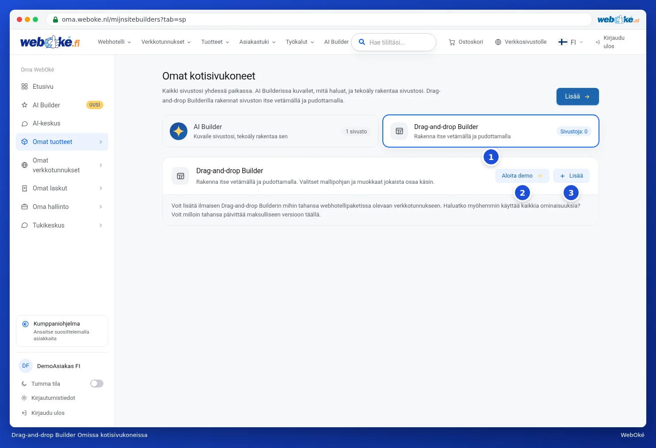Click the Kirjaudu ulos icon in header
The height and width of the screenshot is (448, 656).
coord(598,42)
